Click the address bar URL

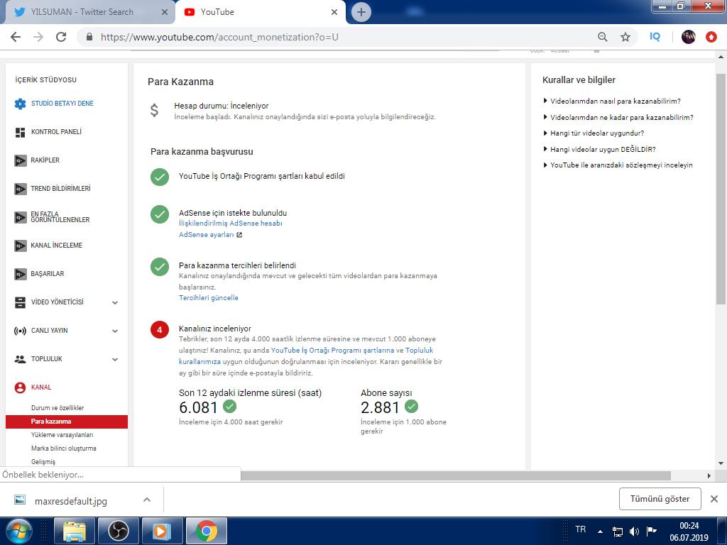click(219, 37)
